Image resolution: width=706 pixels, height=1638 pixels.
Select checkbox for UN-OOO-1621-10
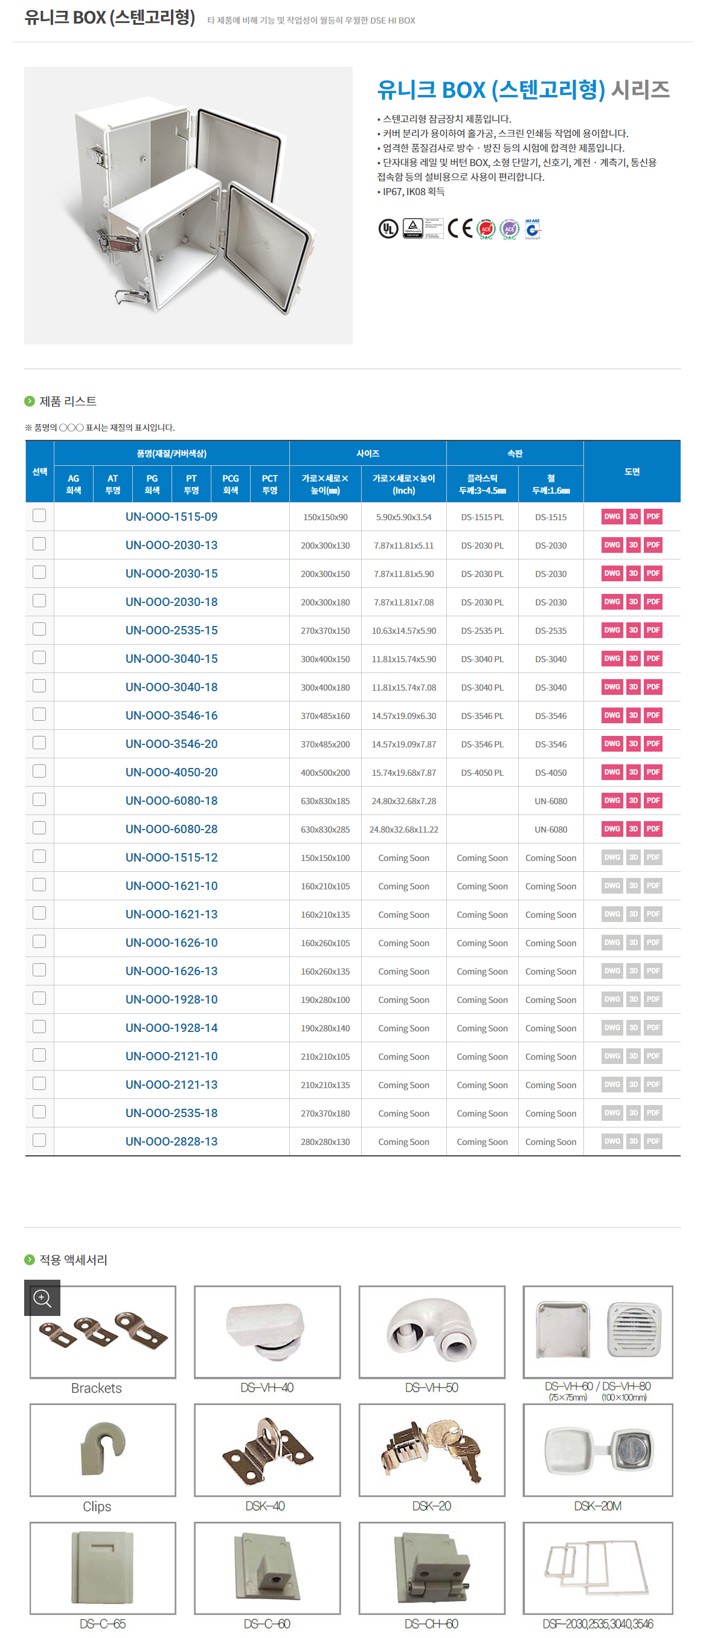pyautogui.click(x=39, y=885)
